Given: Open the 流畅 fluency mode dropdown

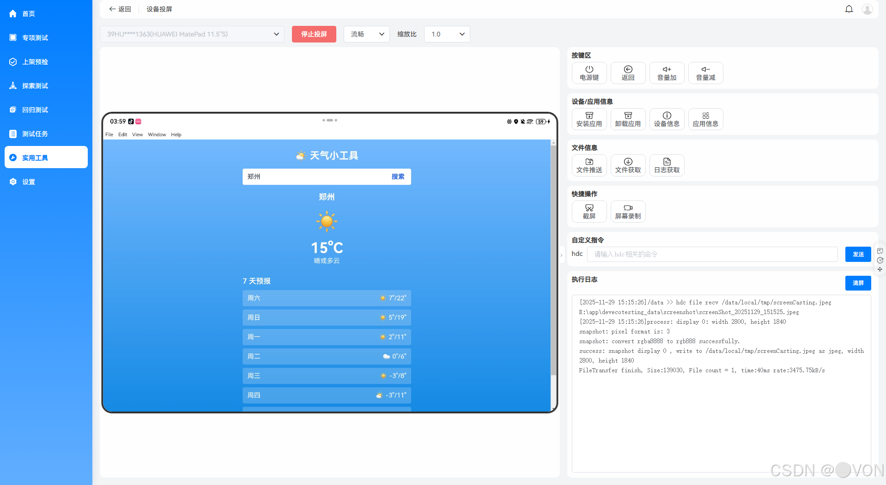Looking at the screenshot, I should [366, 34].
